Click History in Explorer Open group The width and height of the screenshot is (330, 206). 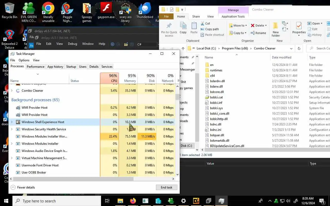314,35
